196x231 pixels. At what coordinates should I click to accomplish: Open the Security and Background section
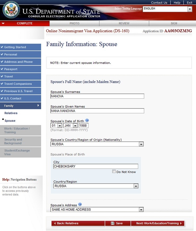pos(20,141)
